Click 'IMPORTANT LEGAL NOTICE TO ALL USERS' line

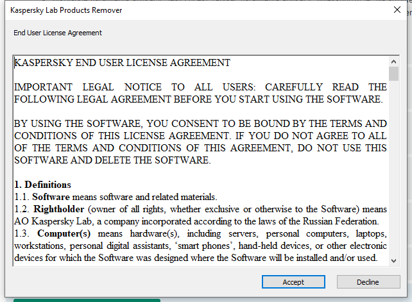pos(200,87)
